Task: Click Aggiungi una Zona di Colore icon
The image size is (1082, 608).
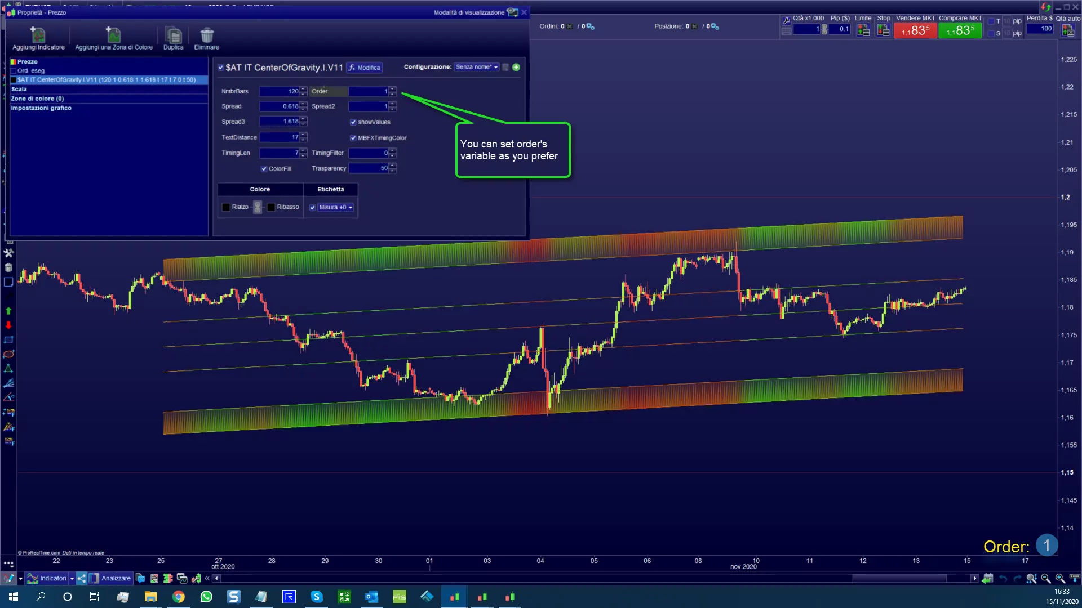Action: click(x=113, y=35)
